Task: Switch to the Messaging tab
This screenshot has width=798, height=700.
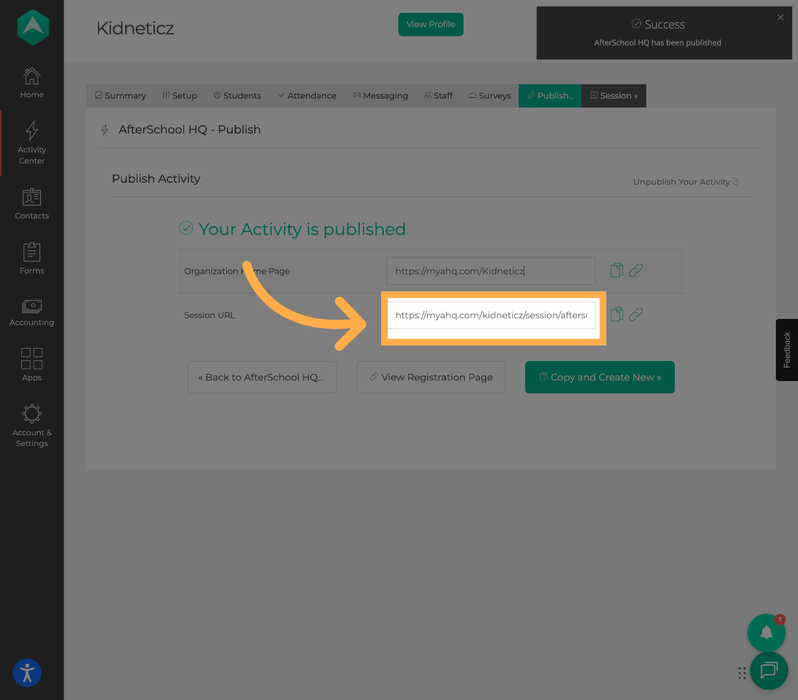Action: 380,96
